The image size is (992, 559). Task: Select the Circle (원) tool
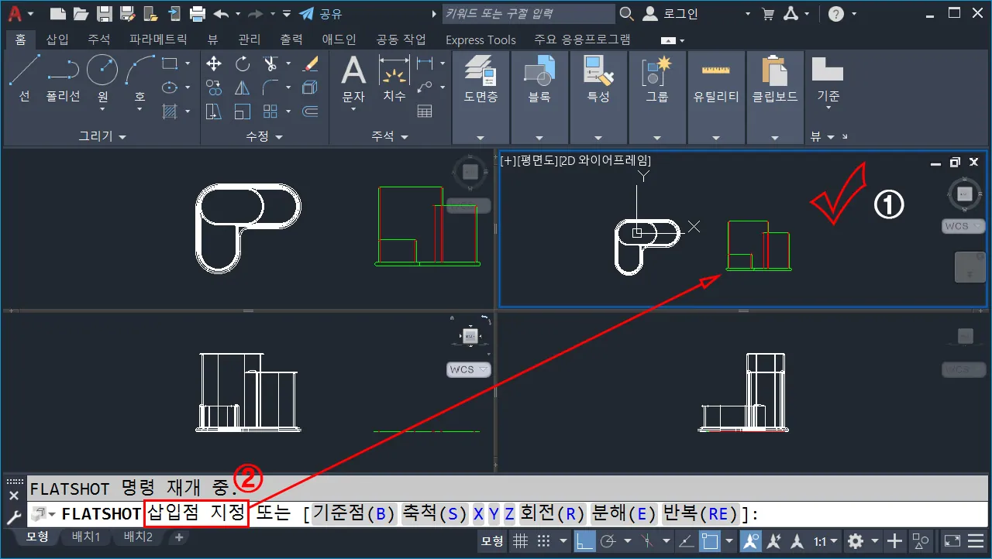pos(102,79)
